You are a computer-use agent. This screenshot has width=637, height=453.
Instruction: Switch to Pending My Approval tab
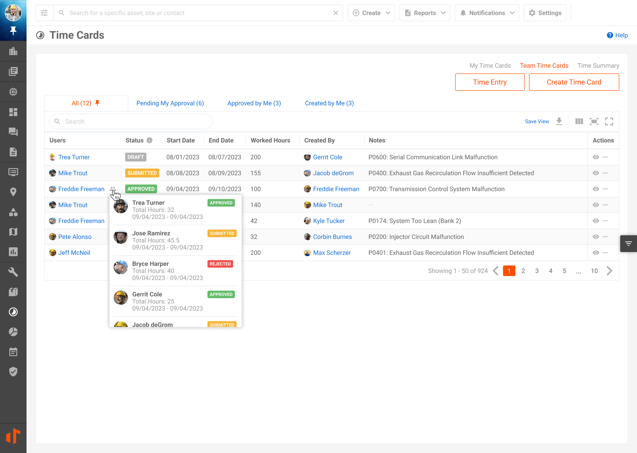pyautogui.click(x=170, y=103)
